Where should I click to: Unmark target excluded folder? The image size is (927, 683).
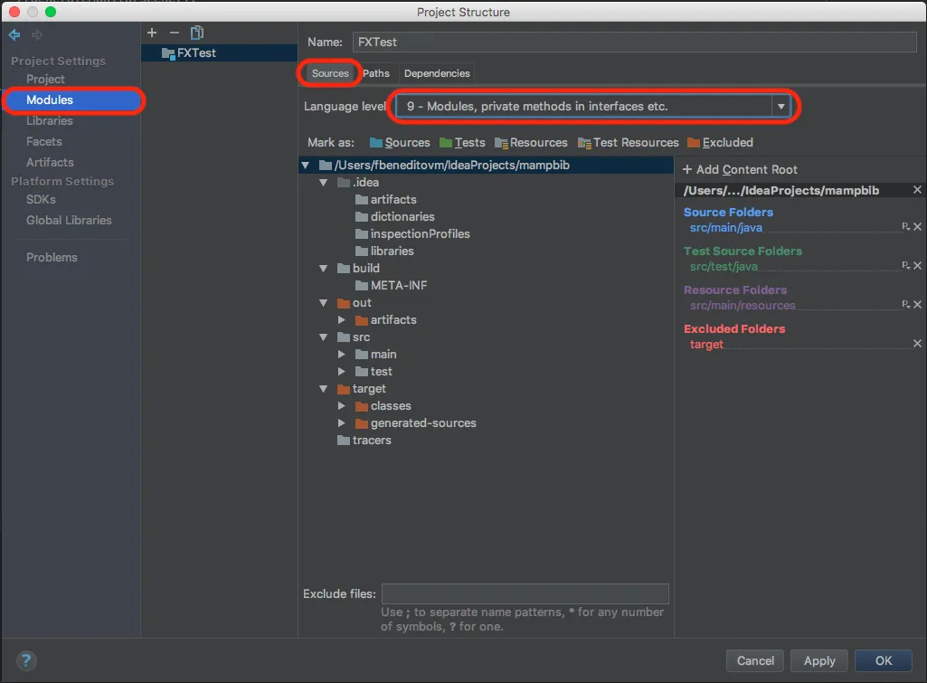[x=918, y=343]
